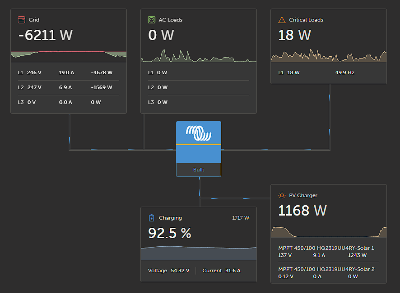The width and height of the screenshot is (400, 293).
Task: Click AC Loads L2 0 W row
Action: [199, 87]
